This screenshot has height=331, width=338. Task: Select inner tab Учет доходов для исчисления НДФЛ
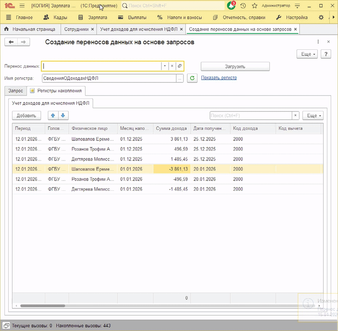[51, 103]
